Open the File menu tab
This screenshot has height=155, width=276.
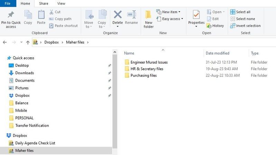[8, 3]
